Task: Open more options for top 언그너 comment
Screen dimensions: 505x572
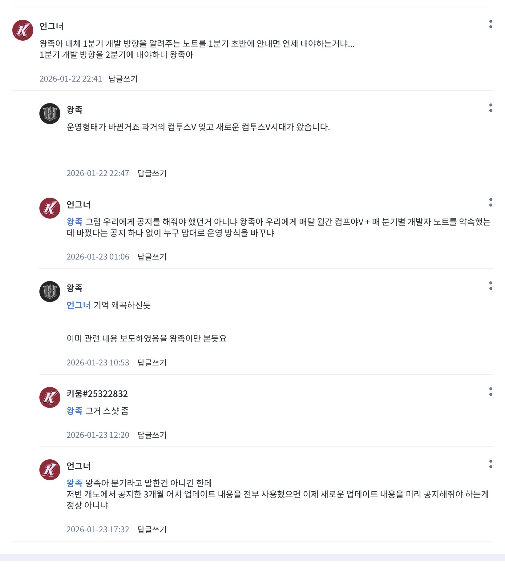Action: pos(491,24)
